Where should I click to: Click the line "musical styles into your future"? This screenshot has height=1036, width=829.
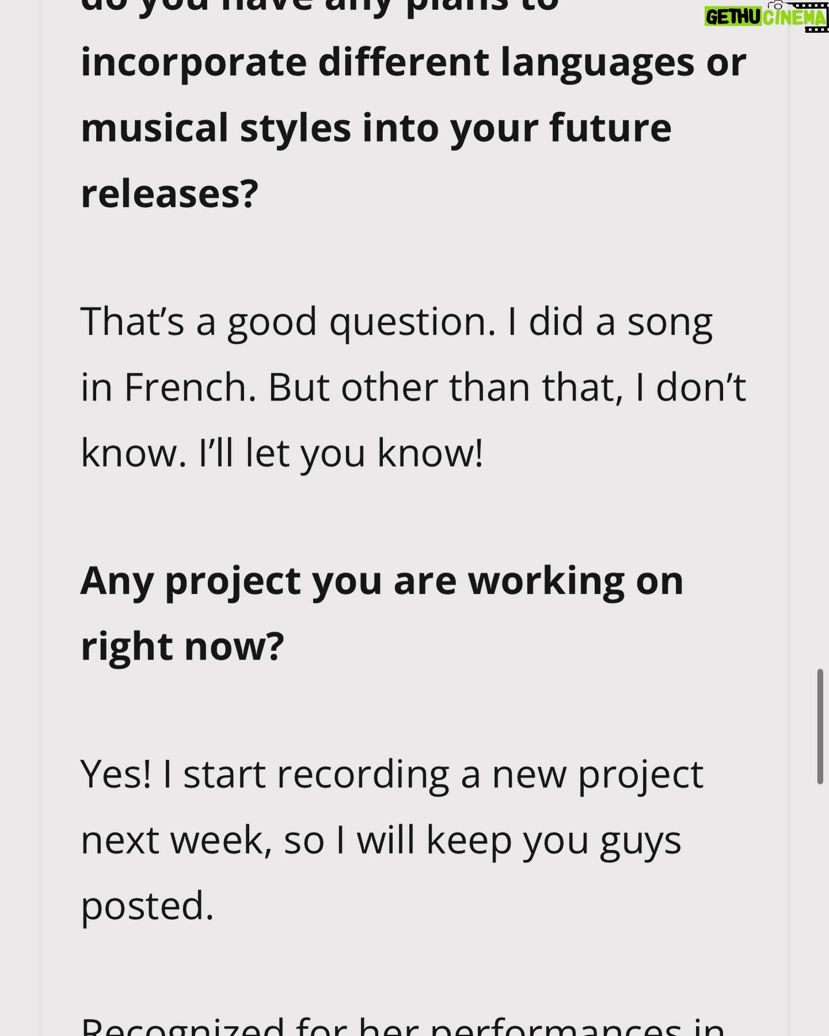pyautogui.click(x=376, y=128)
